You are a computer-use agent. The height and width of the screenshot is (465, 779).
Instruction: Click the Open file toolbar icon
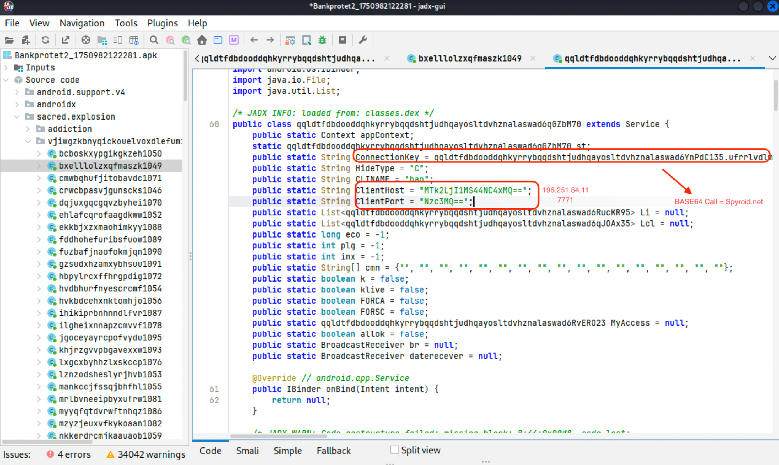pyautogui.click(x=9, y=40)
